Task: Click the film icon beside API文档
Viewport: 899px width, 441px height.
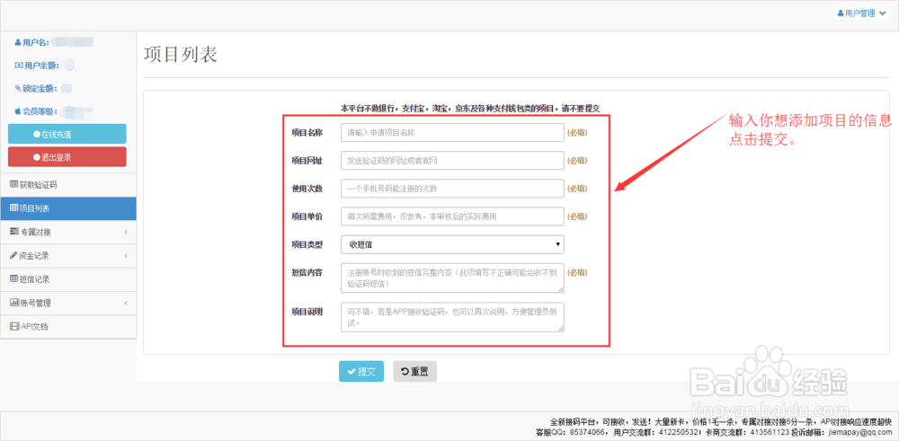Action: (x=14, y=326)
